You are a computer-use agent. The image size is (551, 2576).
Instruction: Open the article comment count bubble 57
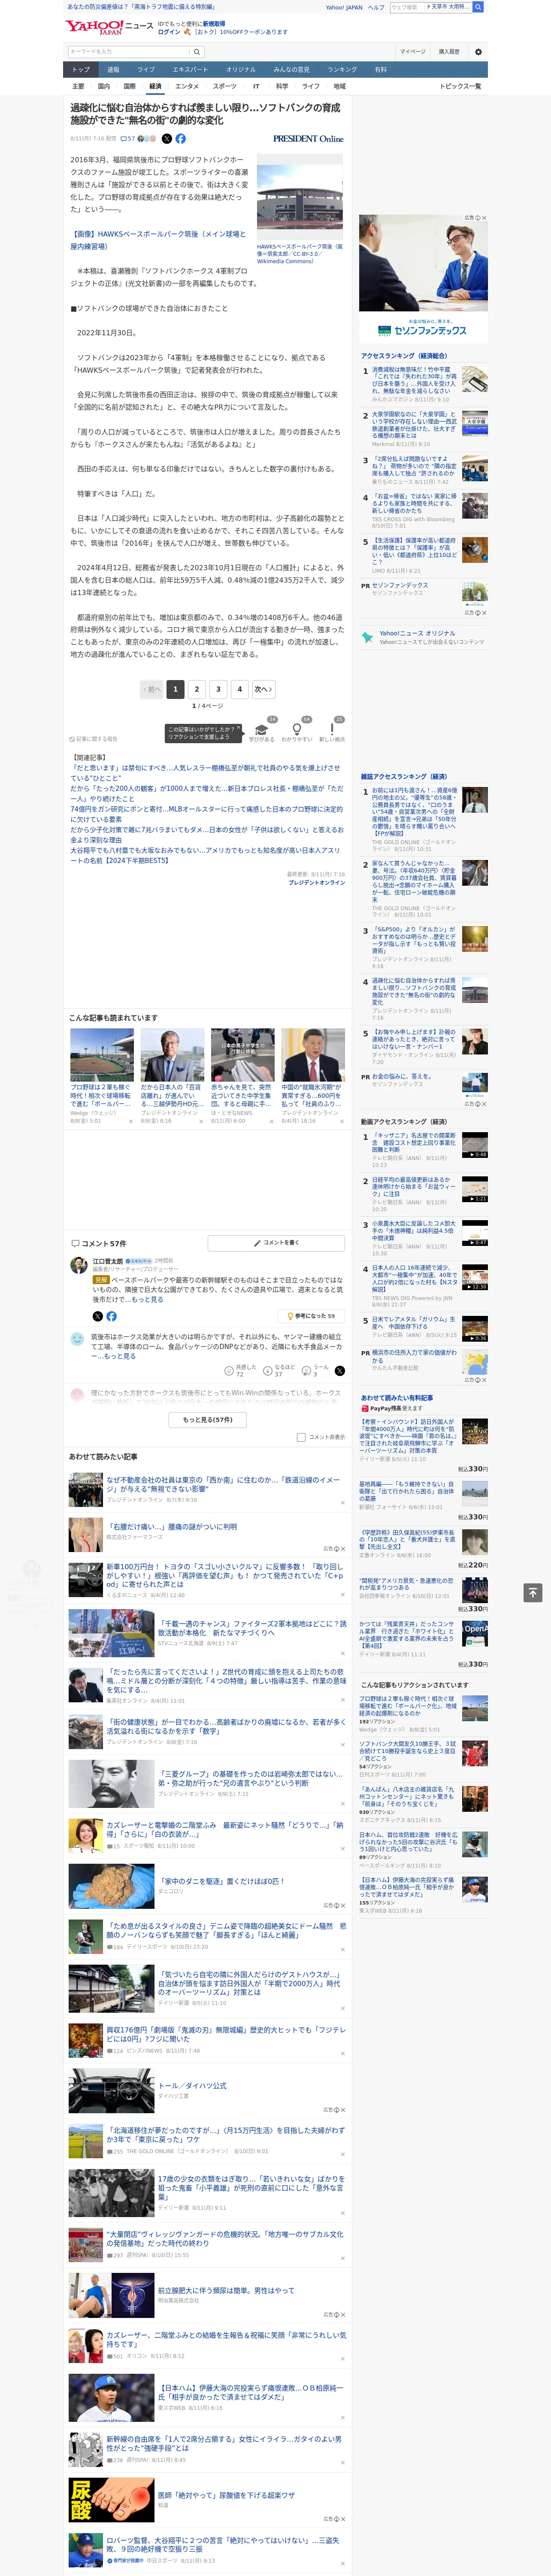click(x=128, y=139)
